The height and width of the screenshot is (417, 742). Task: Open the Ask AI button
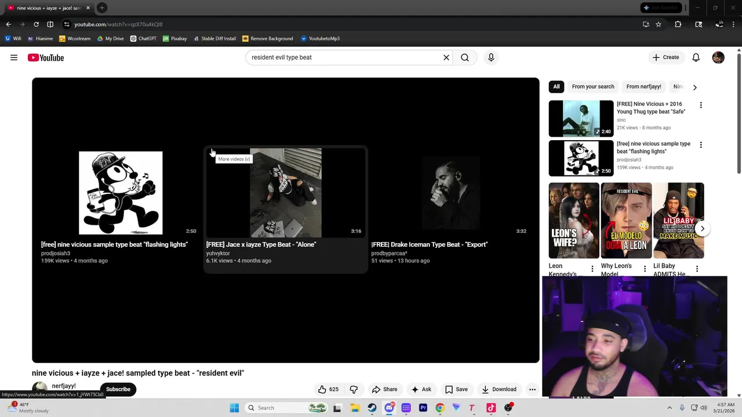[x=421, y=389]
